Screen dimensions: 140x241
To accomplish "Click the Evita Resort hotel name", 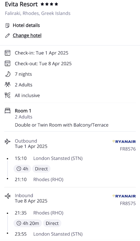I will [21, 4].
